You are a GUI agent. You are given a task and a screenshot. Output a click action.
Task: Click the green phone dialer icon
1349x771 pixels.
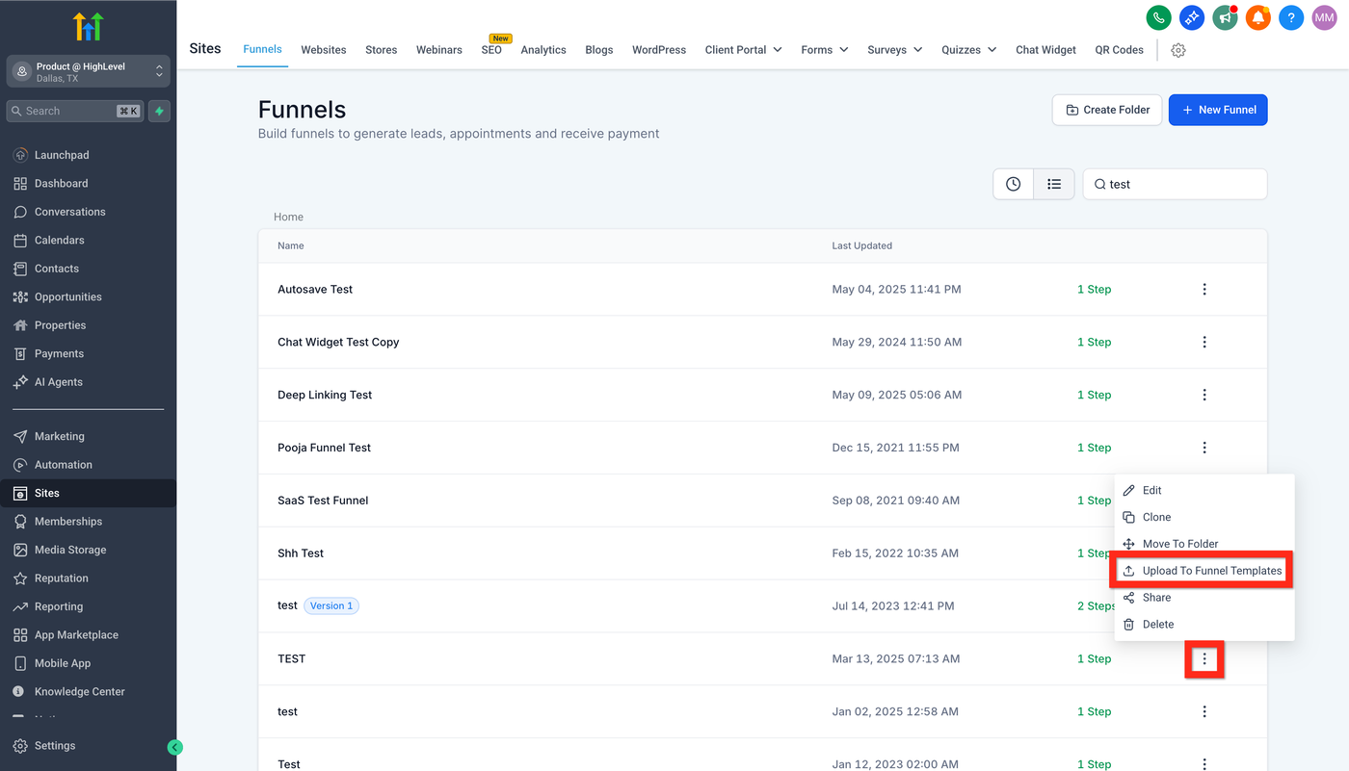click(1158, 17)
